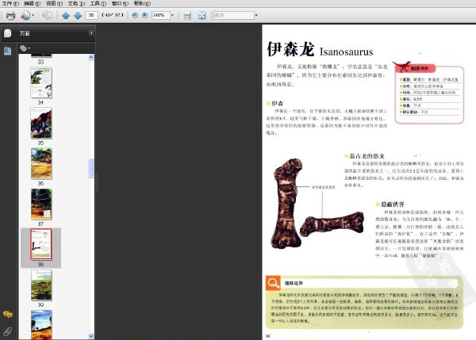Viewport: 476px width, 340px height.
Task: Click the Isanosaurus title text
Action: (x=346, y=52)
